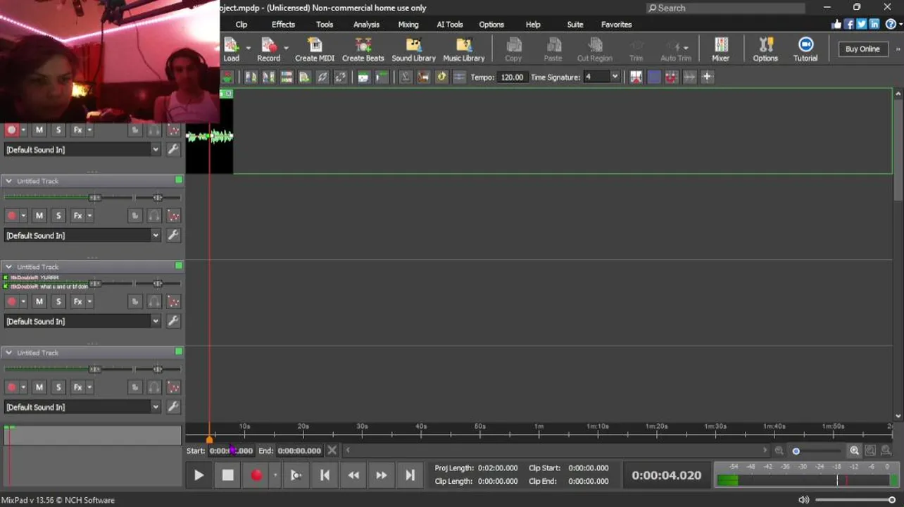The width and height of the screenshot is (904, 507).
Task: Click Fx button on the bottom track
Action: coord(77,387)
